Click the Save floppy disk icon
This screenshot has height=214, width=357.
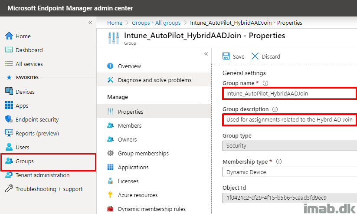point(226,56)
